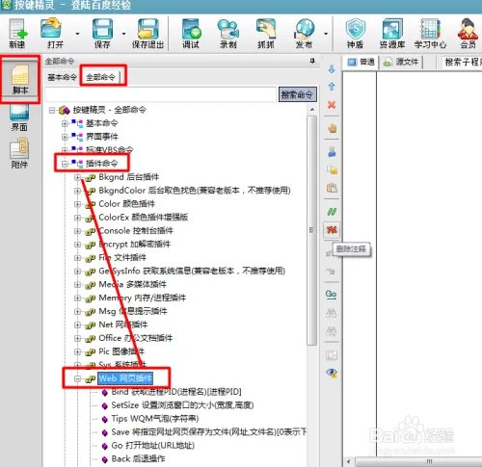Click the blue move-down arrow icon

point(332,68)
